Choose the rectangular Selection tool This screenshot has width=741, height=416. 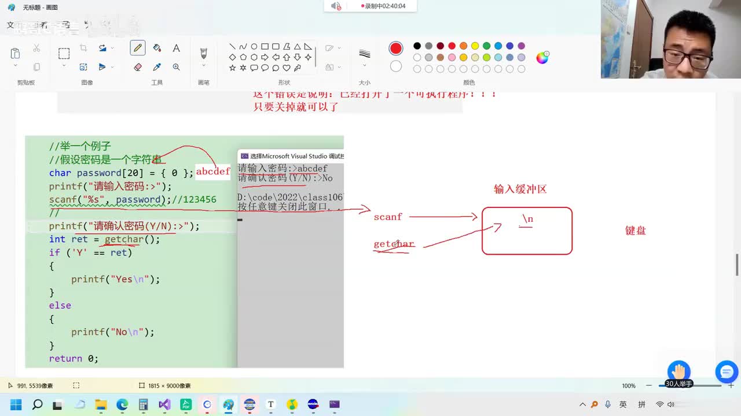click(64, 53)
